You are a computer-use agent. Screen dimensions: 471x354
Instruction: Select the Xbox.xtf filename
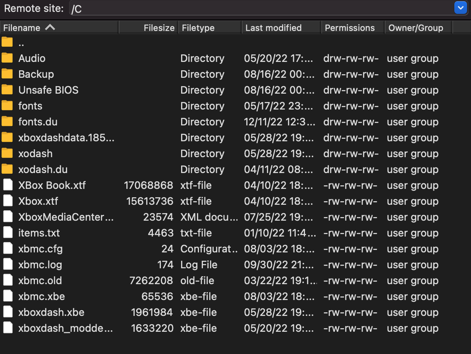click(38, 201)
